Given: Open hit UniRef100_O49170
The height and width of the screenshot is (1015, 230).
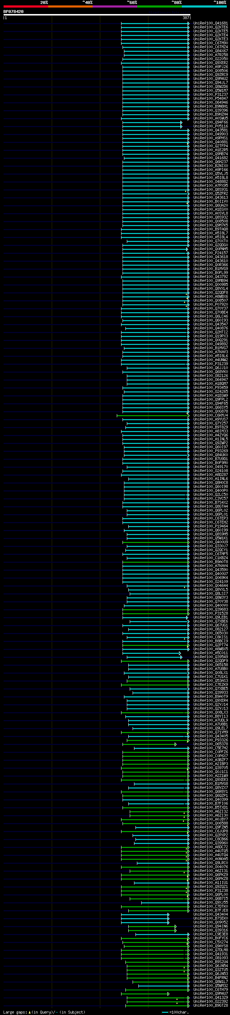Looking at the screenshot, I should click(x=210, y=467).
